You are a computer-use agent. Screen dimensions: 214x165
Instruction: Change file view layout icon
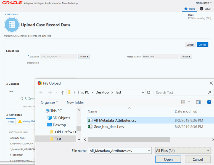(183, 102)
